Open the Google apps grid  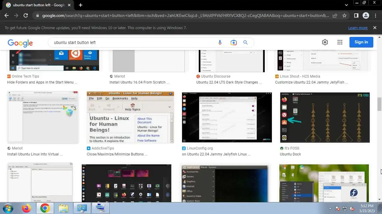(x=340, y=42)
